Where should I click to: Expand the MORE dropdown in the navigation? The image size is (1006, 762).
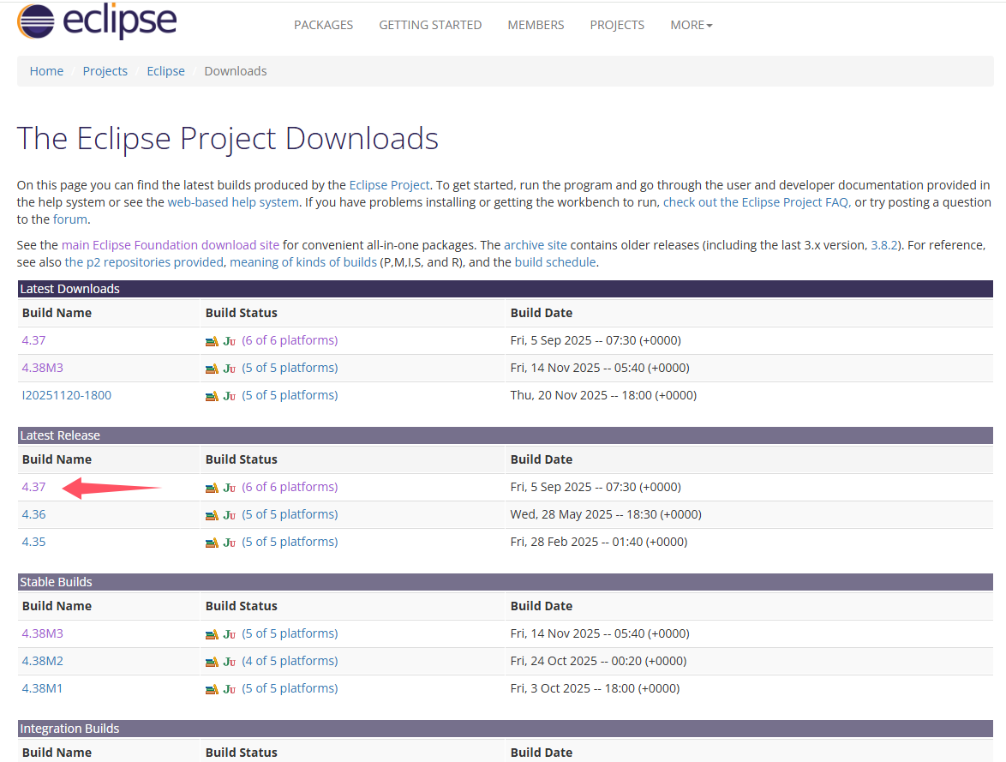pos(691,25)
